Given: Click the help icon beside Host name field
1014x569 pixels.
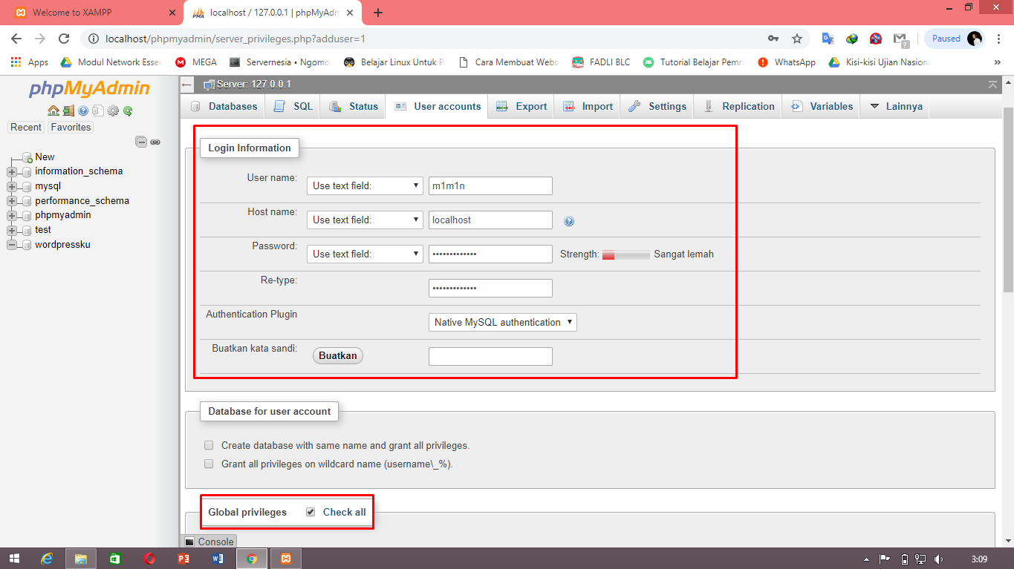Looking at the screenshot, I should [569, 220].
